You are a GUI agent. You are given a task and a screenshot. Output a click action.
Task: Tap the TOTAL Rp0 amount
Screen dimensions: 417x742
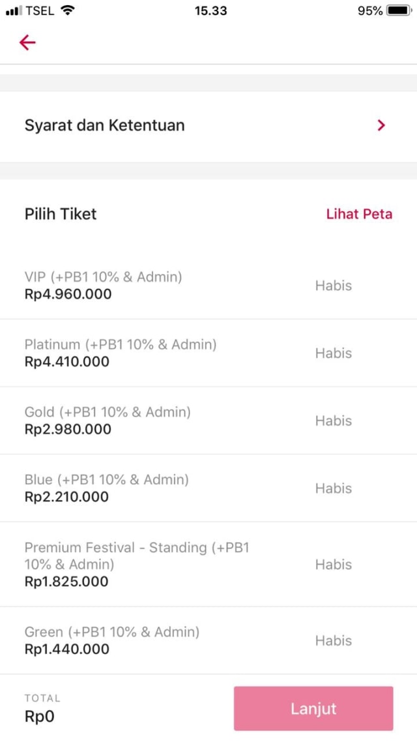pyautogui.click(x=39, y=716)
